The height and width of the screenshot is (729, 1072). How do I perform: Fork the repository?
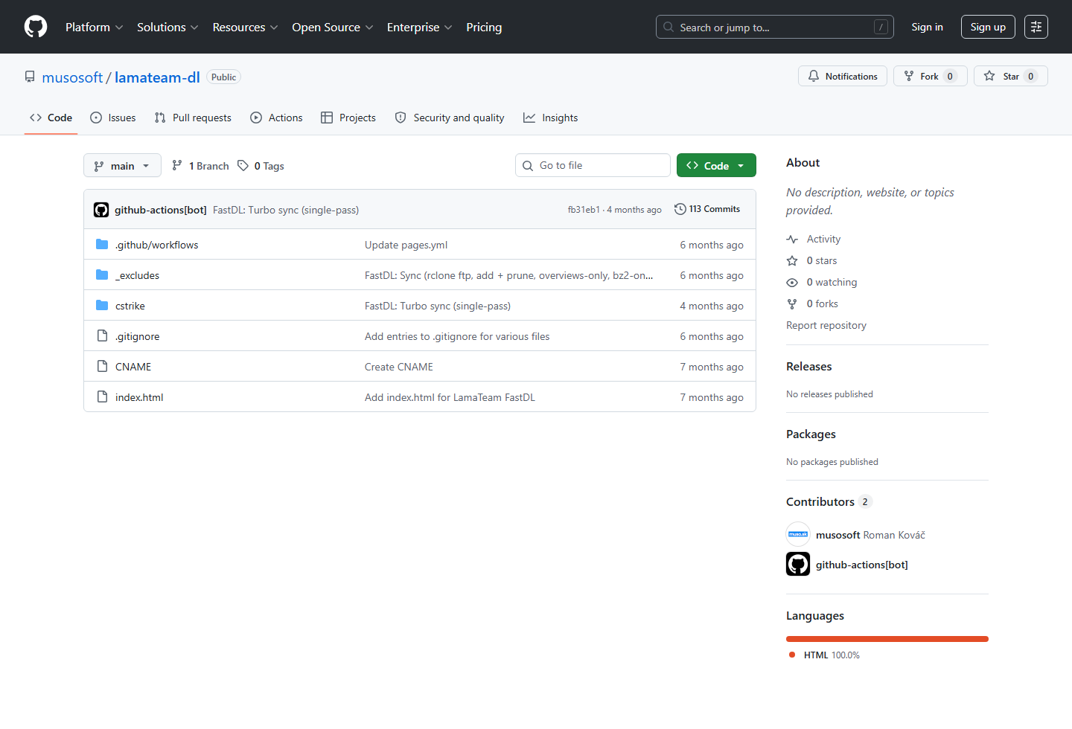tap(931, 76)
